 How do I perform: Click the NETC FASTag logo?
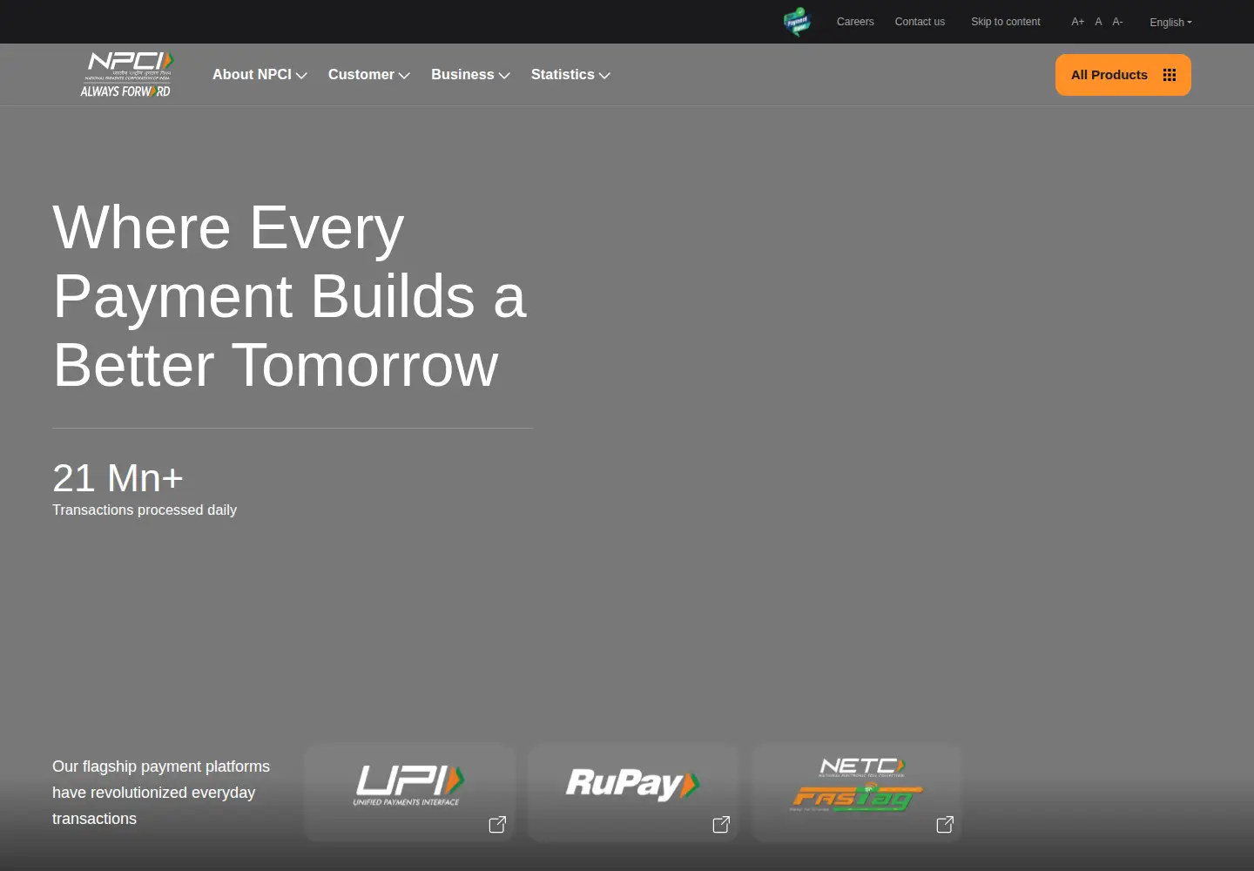coord(858,785)
